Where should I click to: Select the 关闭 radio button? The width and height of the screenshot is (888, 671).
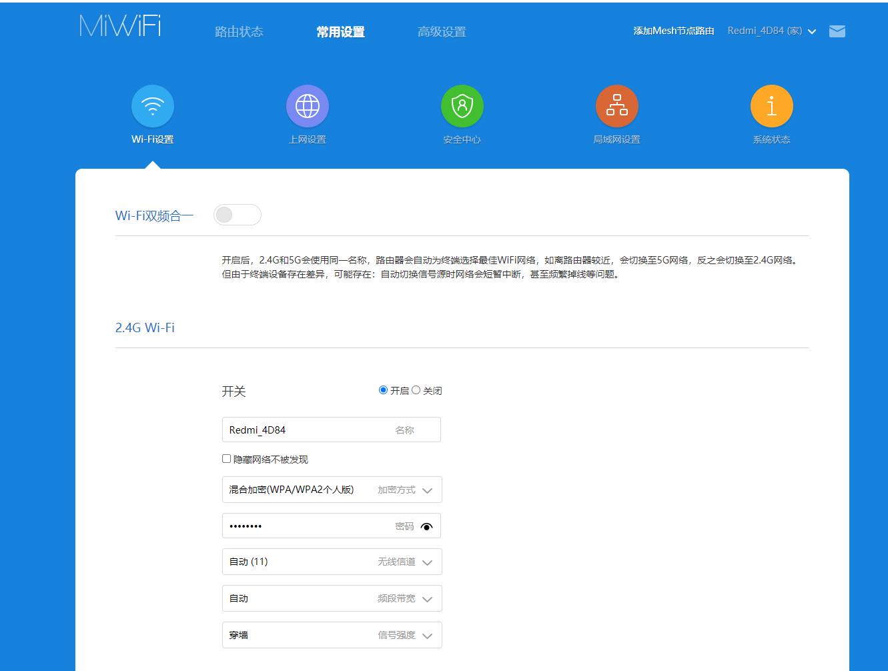[x=416, y=390]
